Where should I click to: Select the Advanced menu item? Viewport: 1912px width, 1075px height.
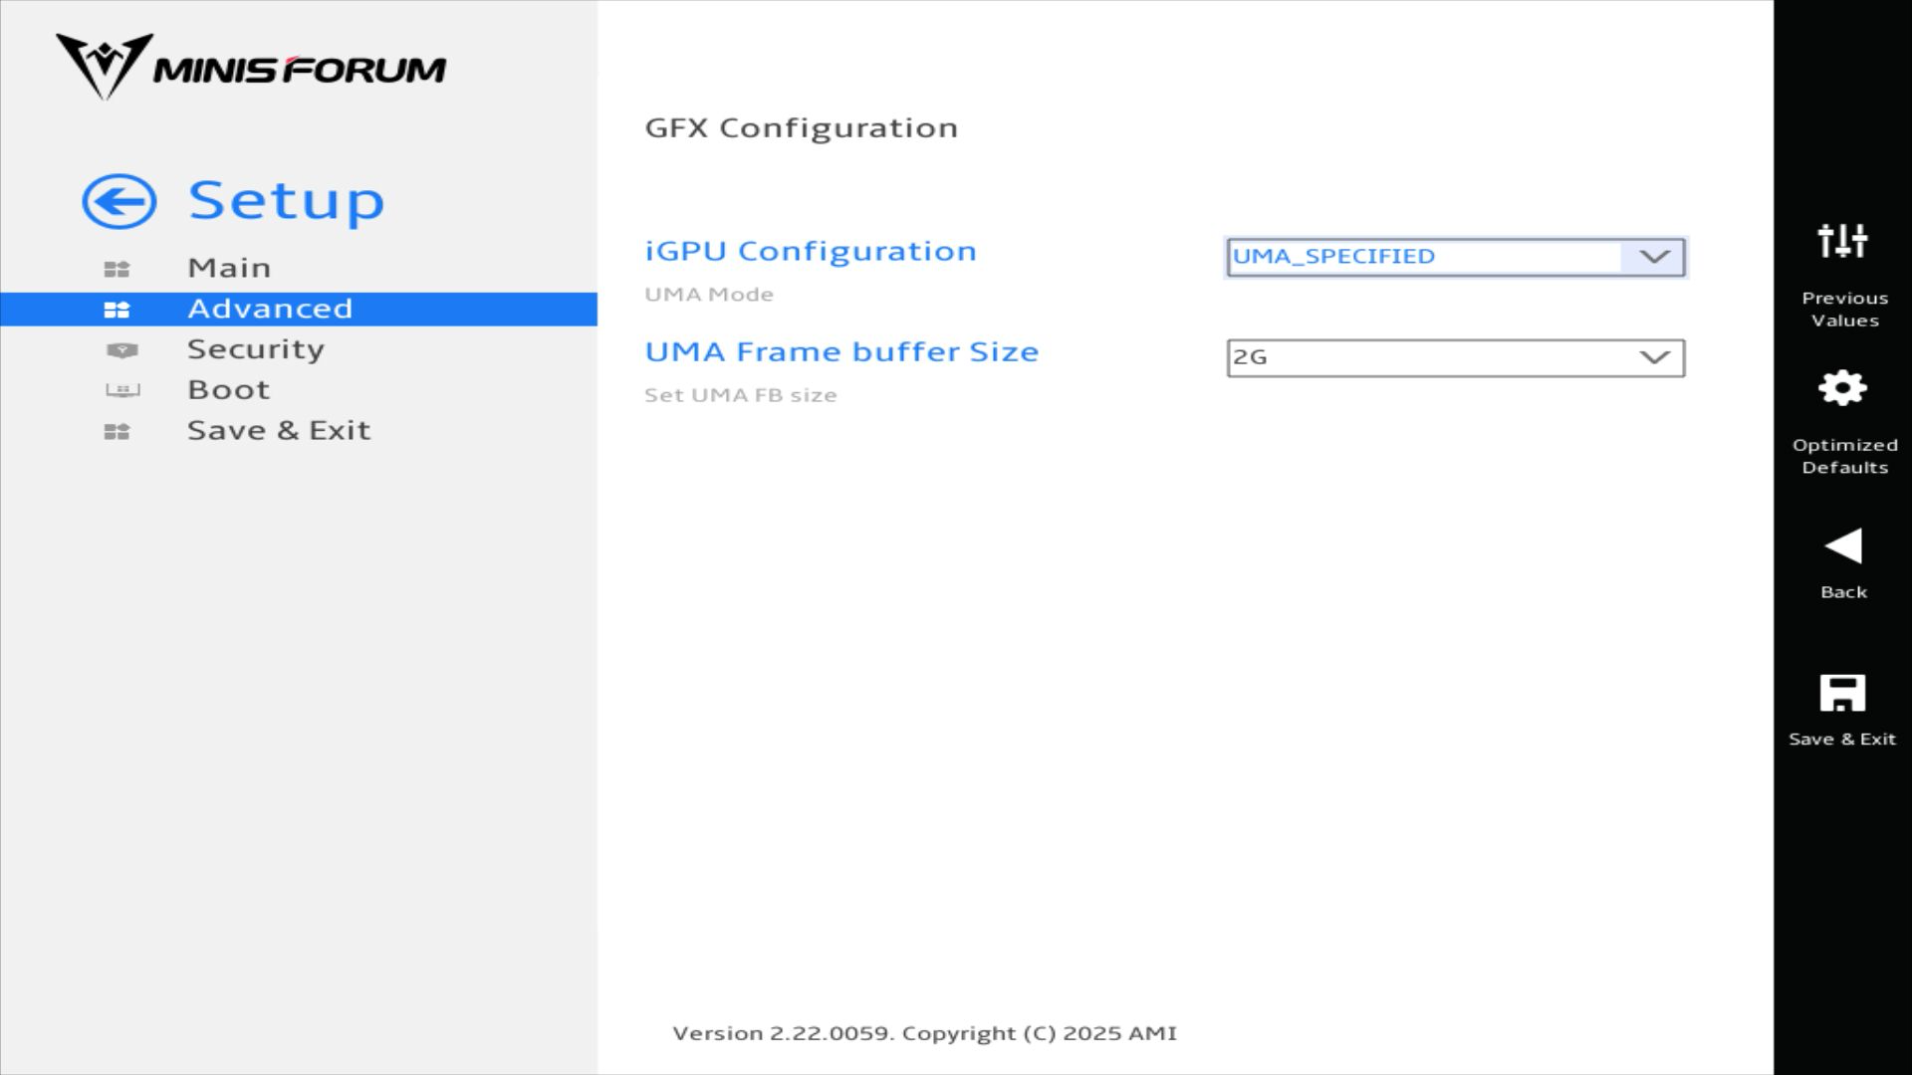[x=270, y=309]
